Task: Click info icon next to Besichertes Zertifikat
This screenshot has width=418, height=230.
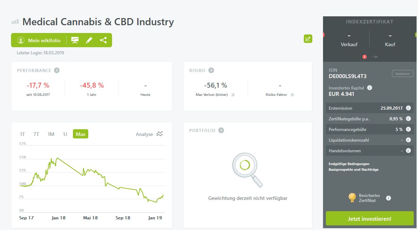Action: (x=388, y=198)
